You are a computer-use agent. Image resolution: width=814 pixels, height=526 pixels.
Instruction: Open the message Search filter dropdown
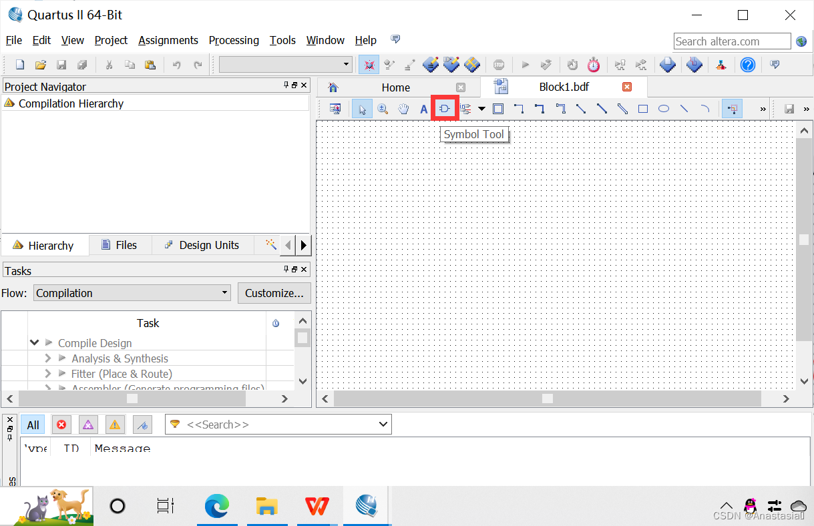[x=383, y=424]
